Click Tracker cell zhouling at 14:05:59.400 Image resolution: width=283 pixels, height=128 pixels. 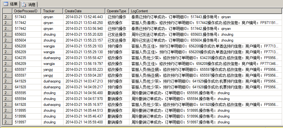coord(52,122)
